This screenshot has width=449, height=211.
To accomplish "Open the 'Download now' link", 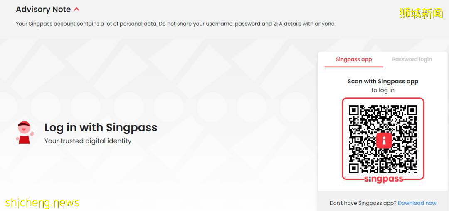I will click(x=417, y=203).
